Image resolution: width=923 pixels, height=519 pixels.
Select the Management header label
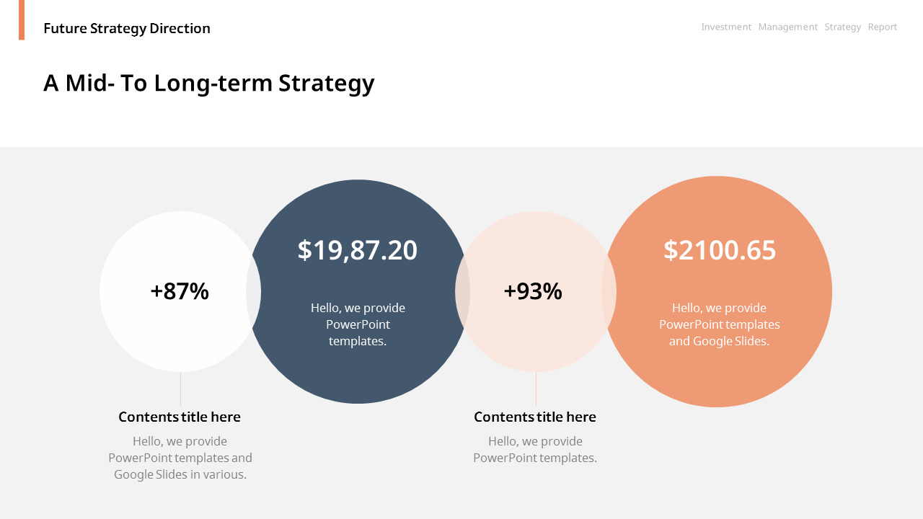pyautogui.click(x=787, y=27)
